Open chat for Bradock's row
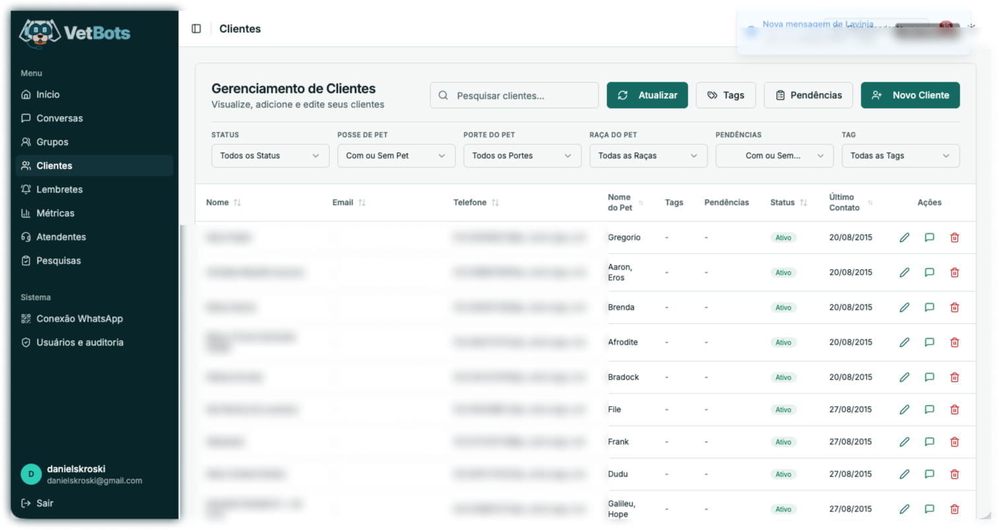 929,377
